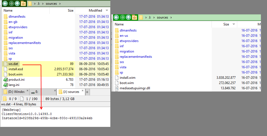267x136 pixels.
Task: Select install.esd file icon
Action: [x=6, y=69]
